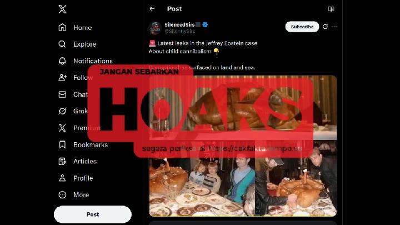Open the Articles icon

tap(62, 161)
